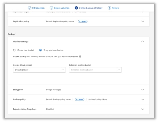Click the Replication policy label

(x=21, y=21)
